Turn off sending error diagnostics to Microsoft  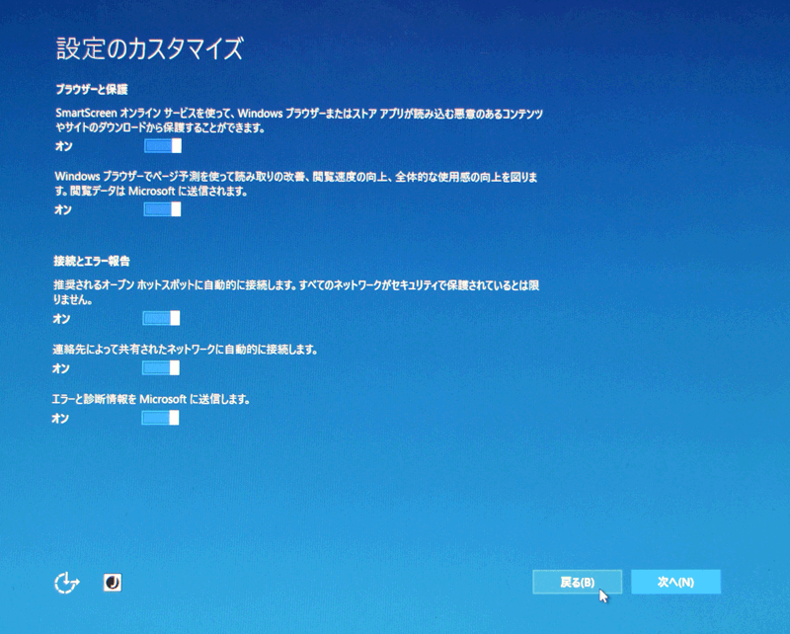pyautogui.click(x=160, y=418)
